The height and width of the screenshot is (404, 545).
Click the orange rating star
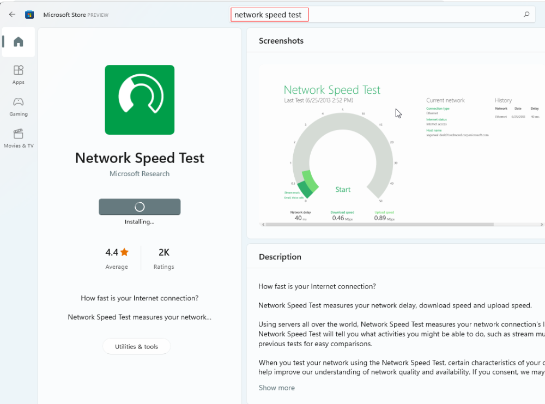(x=124, y=252)
